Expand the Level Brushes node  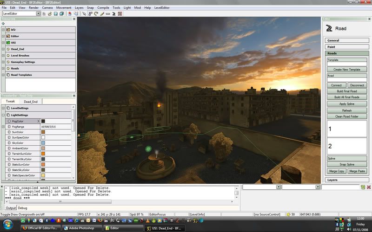3,55
